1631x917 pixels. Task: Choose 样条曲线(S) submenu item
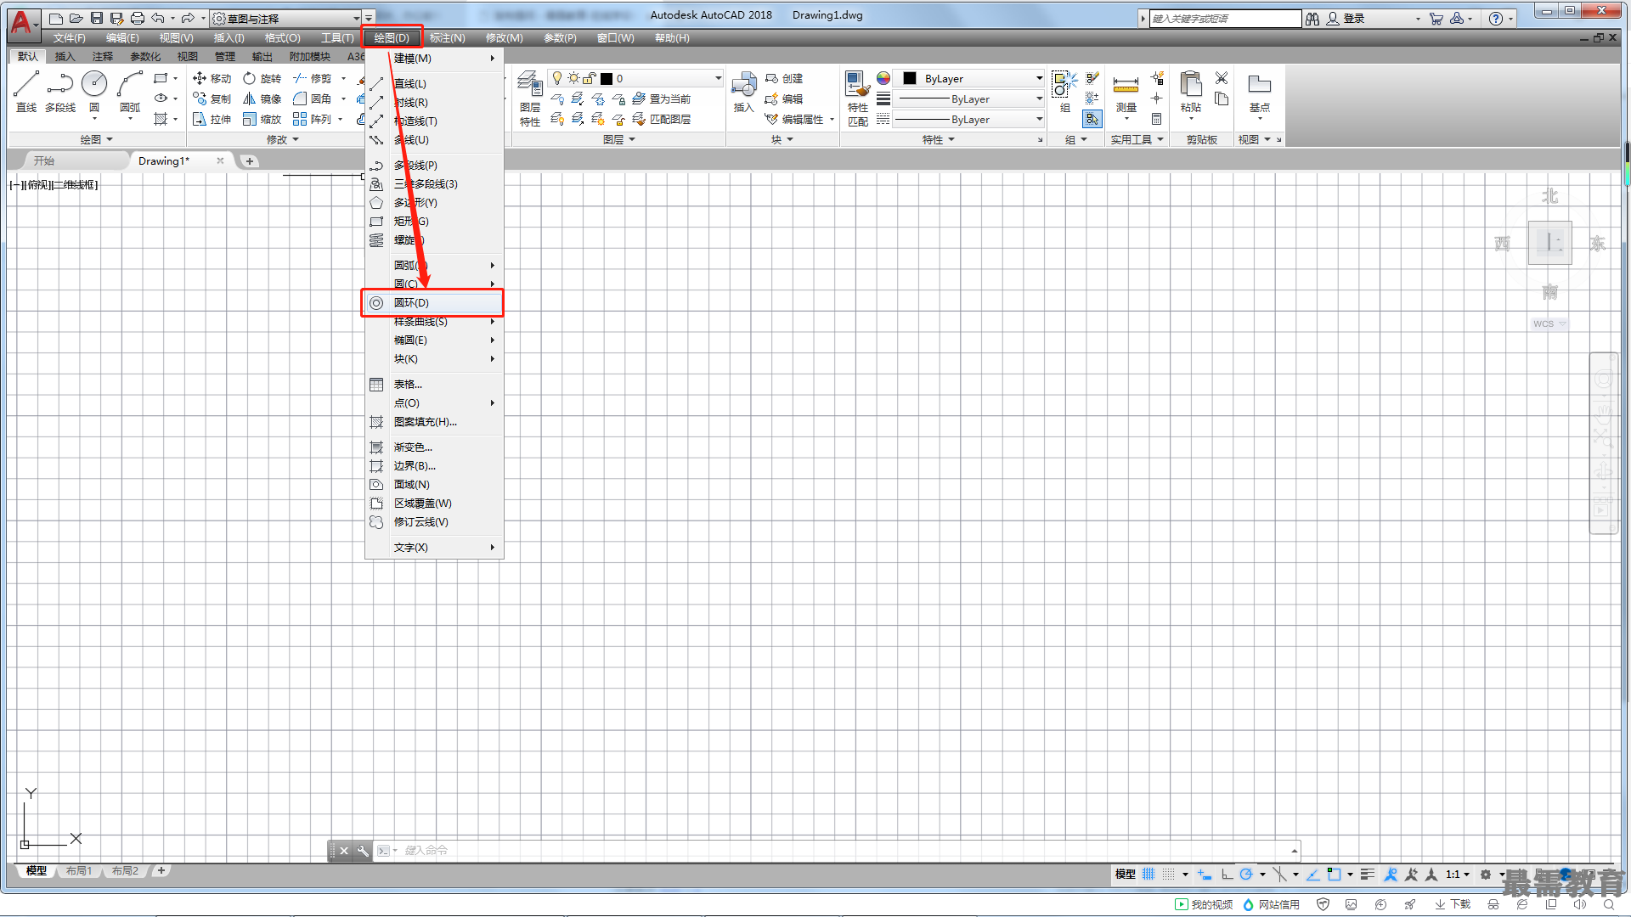pos(433,321)
